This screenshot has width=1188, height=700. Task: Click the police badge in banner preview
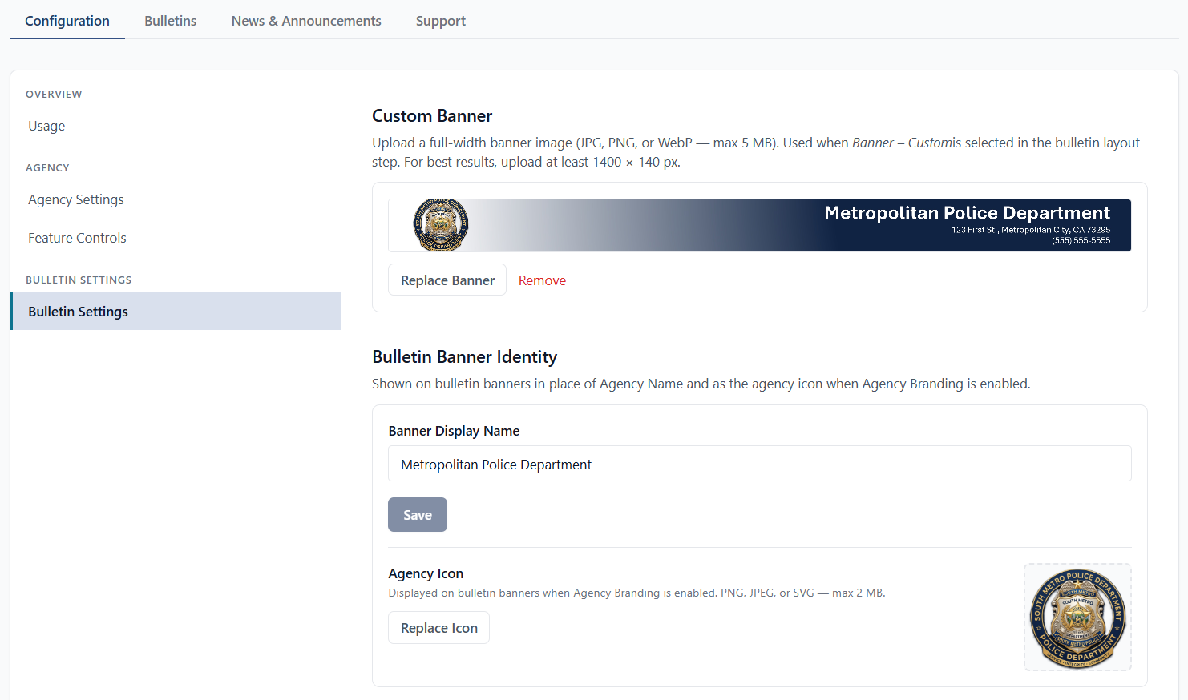click(x=440, y=225)
